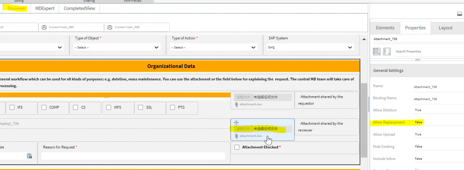Viewport: 464px width, 170px height.
Task: Click the move handle on reviewer attachment
Action: pyautogui.click(x=236, y=123)
